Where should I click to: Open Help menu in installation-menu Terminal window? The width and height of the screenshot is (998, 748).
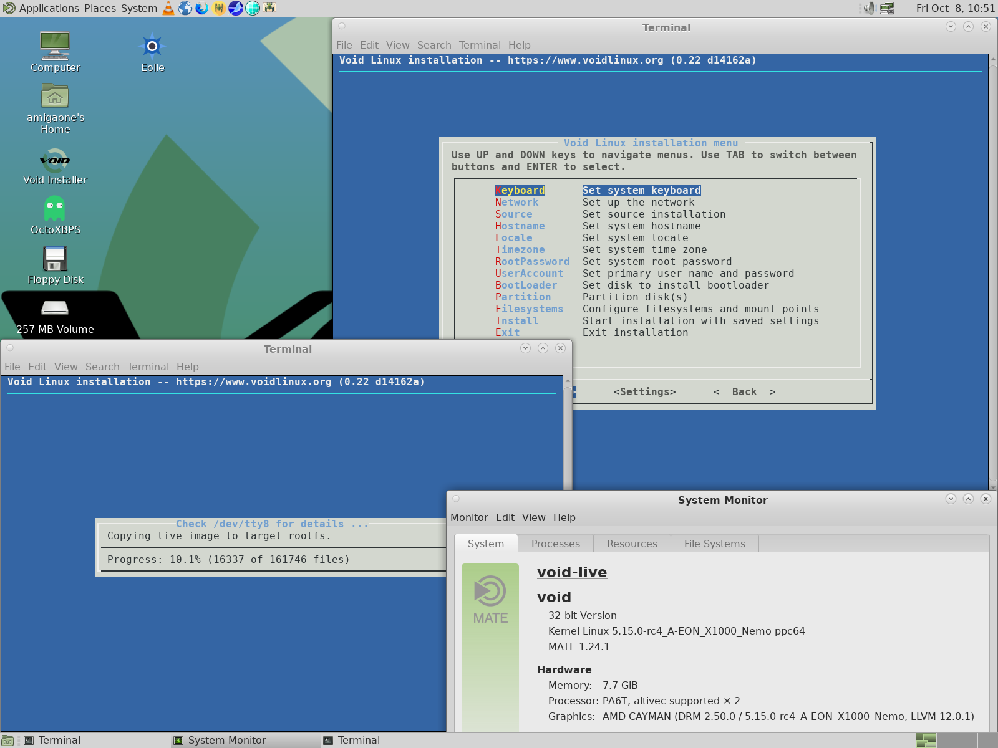pos(520,45)
